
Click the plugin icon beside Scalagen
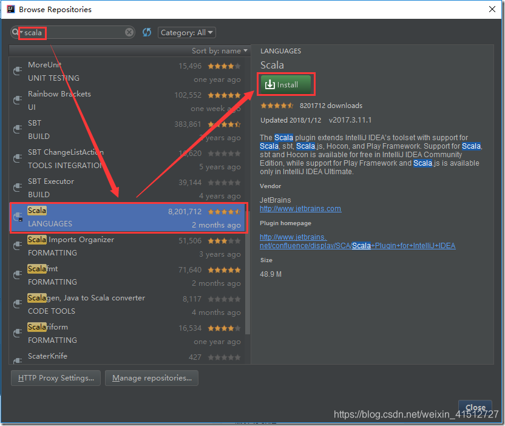point(18,303)
